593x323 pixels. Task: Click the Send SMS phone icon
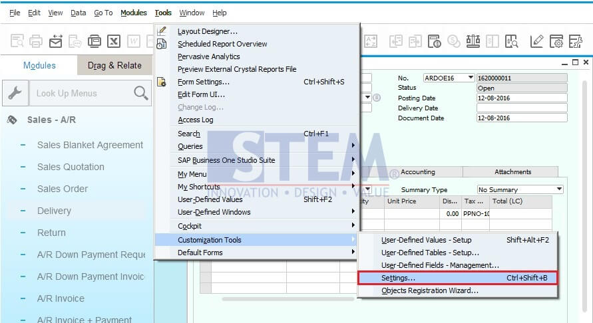coord(75,41)
